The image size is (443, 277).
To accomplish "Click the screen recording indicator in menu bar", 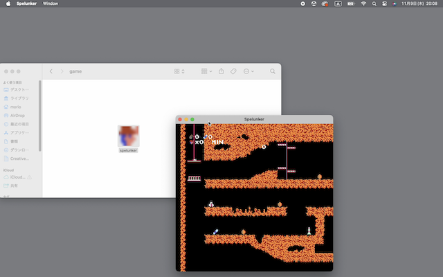I will pyautogui.click(x=302, y=3).
